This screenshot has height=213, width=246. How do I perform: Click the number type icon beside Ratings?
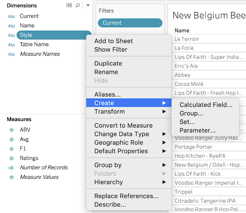point(12,158)
